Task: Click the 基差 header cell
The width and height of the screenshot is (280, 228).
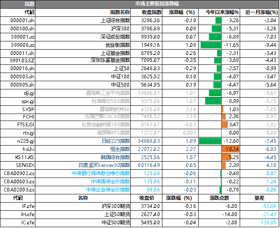Action: point(259,198)
